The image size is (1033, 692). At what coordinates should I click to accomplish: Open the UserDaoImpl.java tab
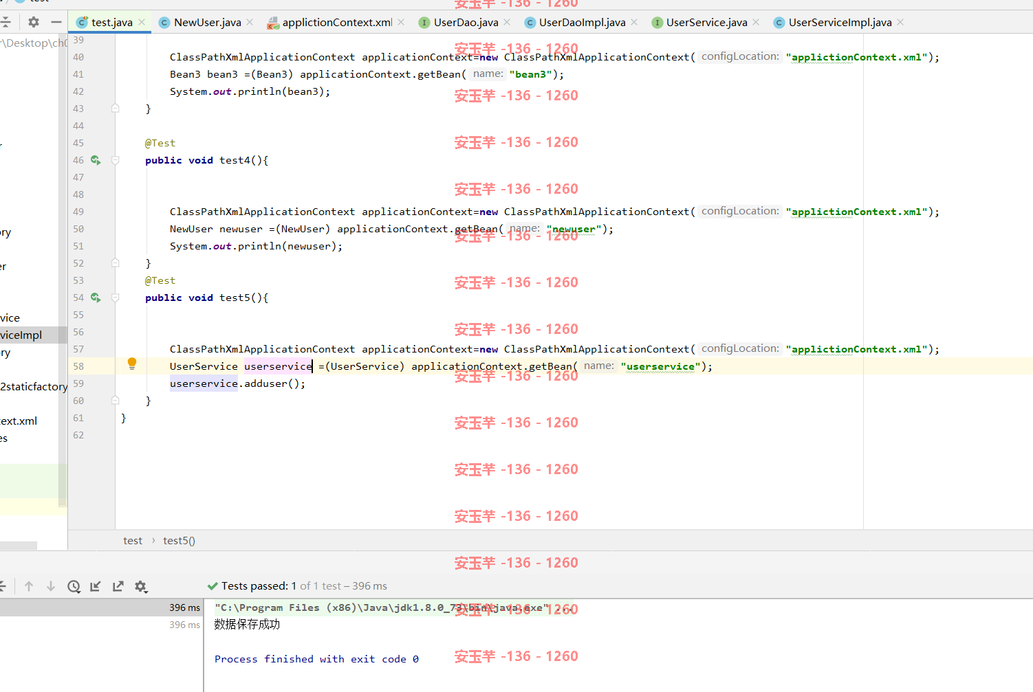tap(583, 22)
